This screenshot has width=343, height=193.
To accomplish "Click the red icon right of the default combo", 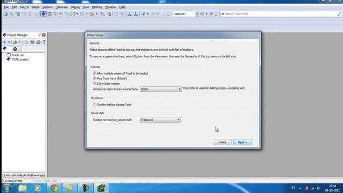I will click(211, 14).
